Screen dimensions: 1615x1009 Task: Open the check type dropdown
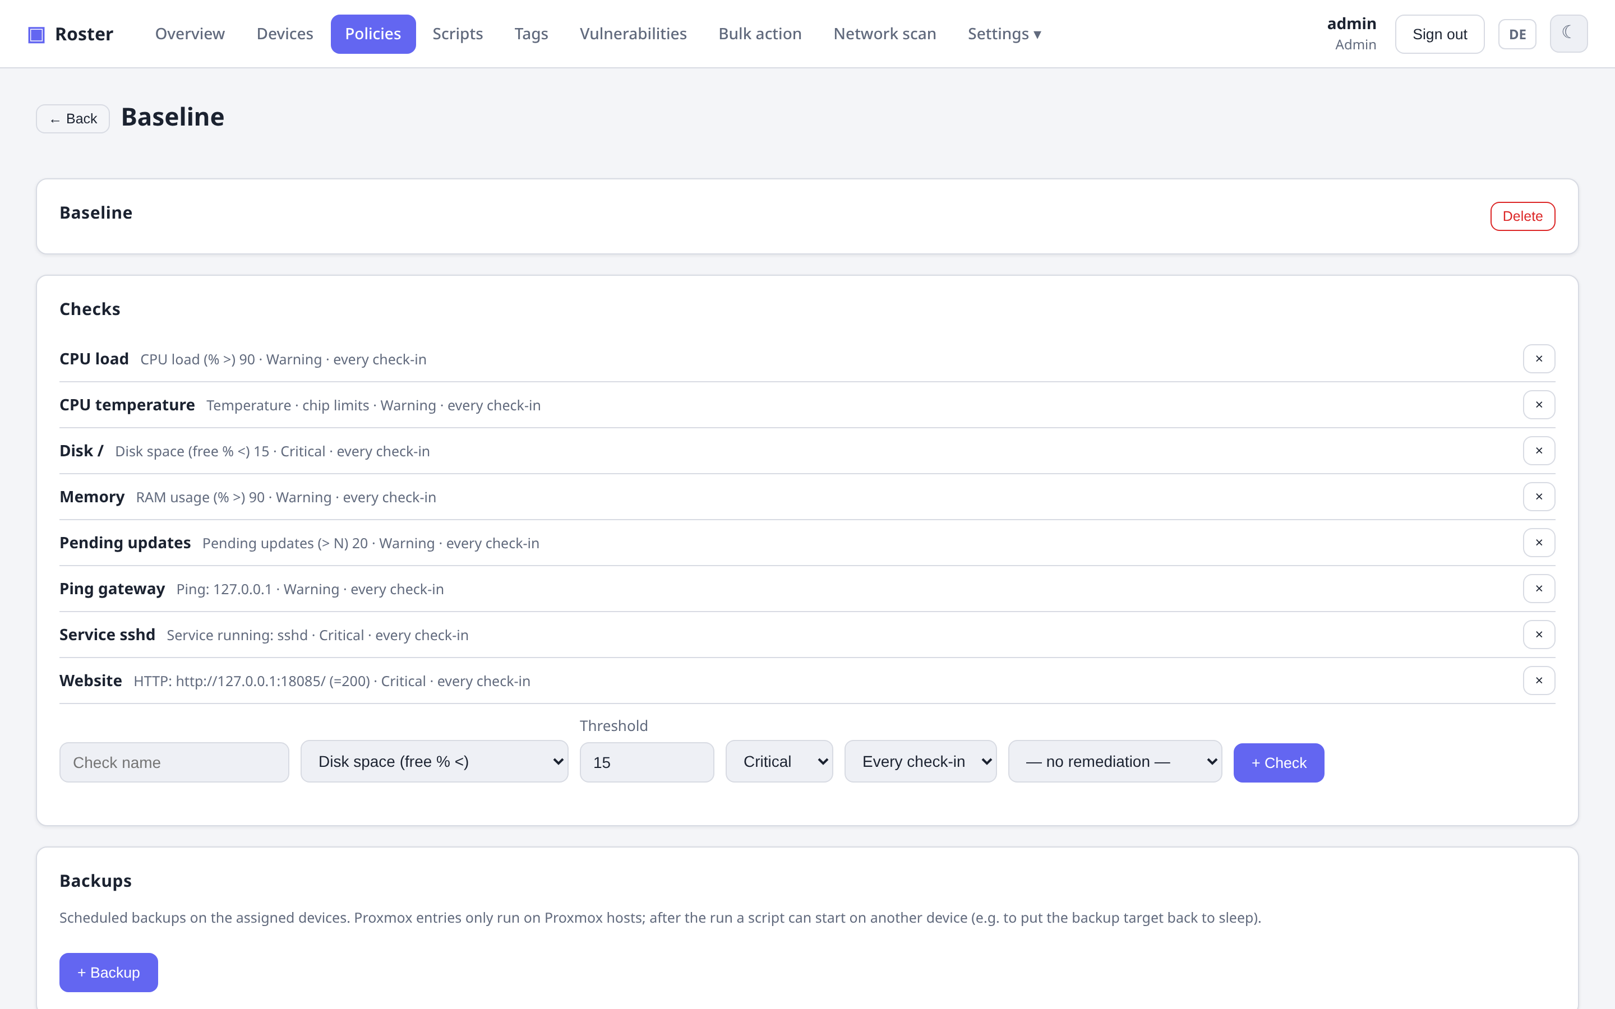pyautogui.click(x=435, y=761)
